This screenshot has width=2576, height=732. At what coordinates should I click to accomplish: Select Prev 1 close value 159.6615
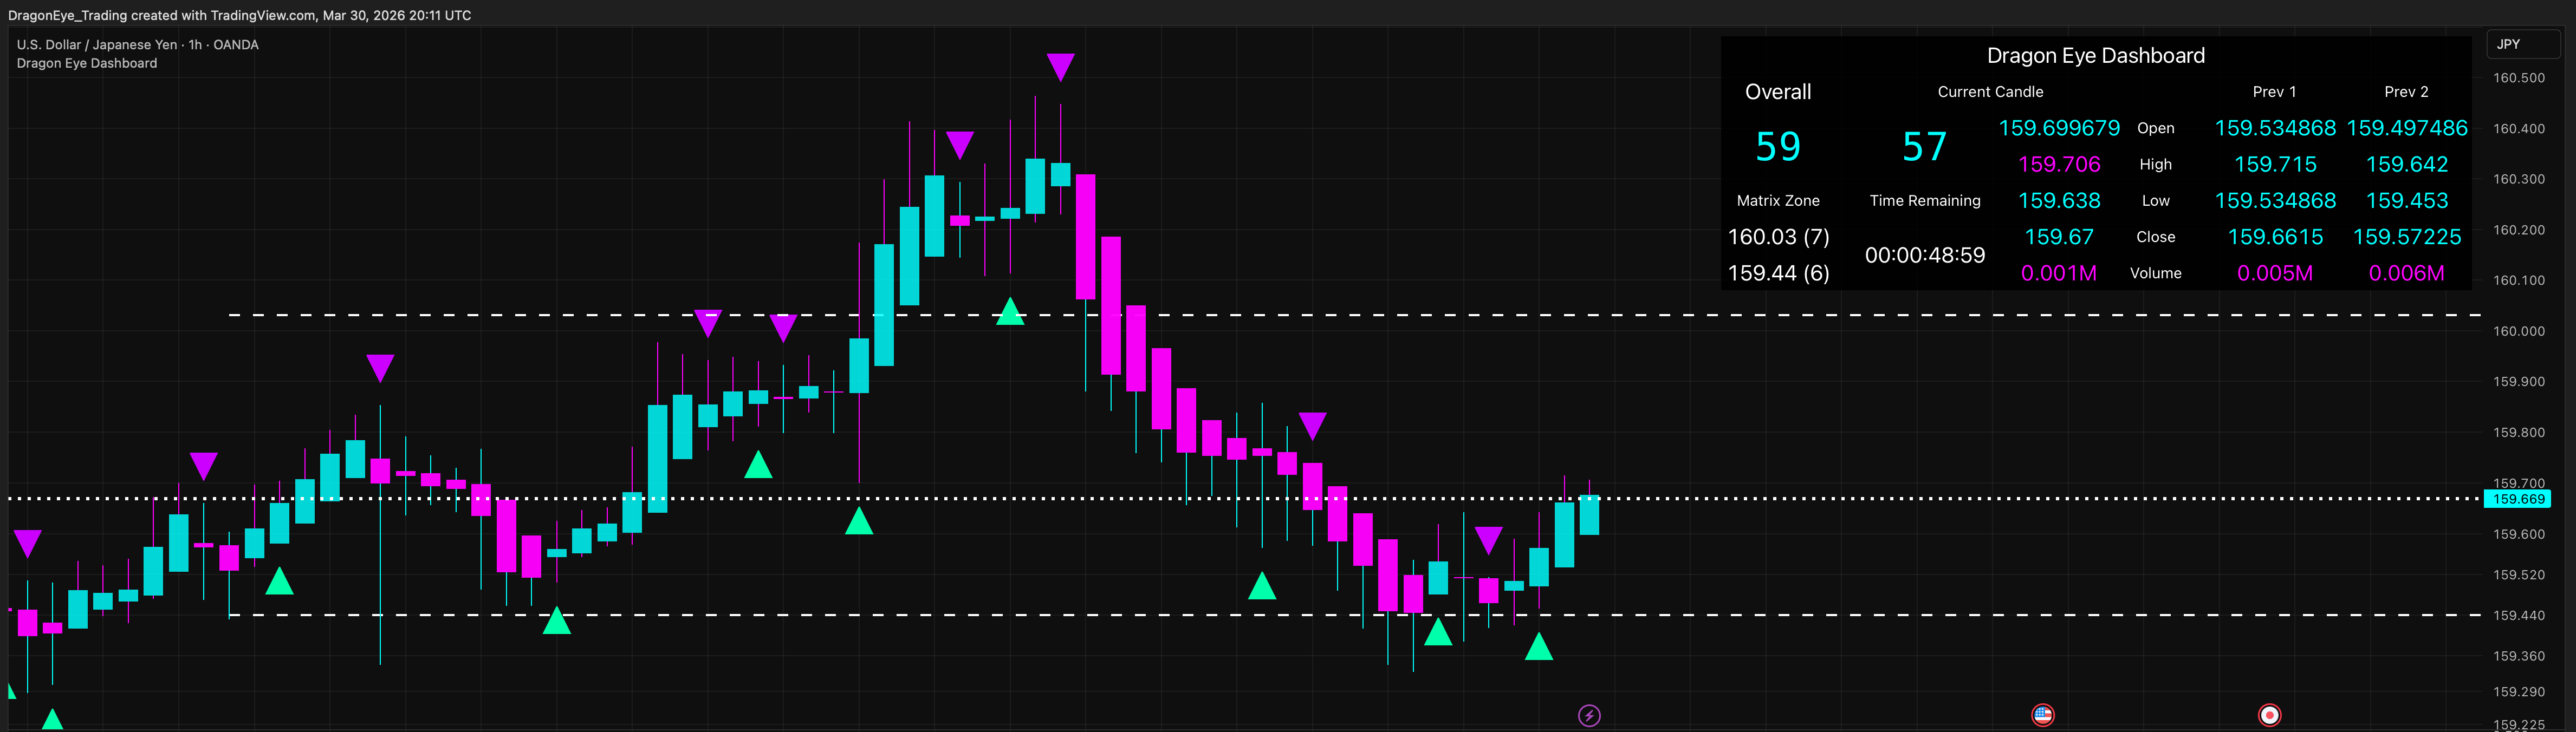(x=2275, y=237)
